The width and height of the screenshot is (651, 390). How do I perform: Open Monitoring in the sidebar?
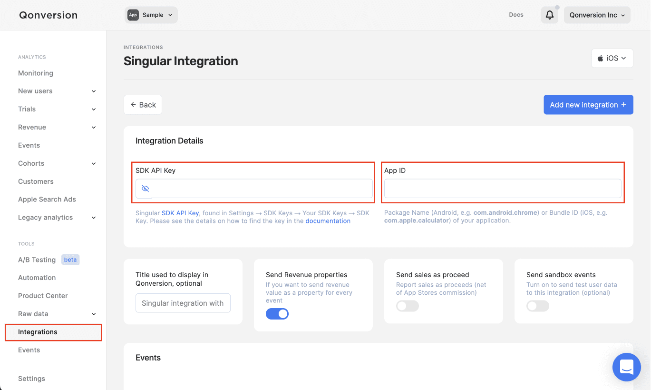(x=35, y=73)
